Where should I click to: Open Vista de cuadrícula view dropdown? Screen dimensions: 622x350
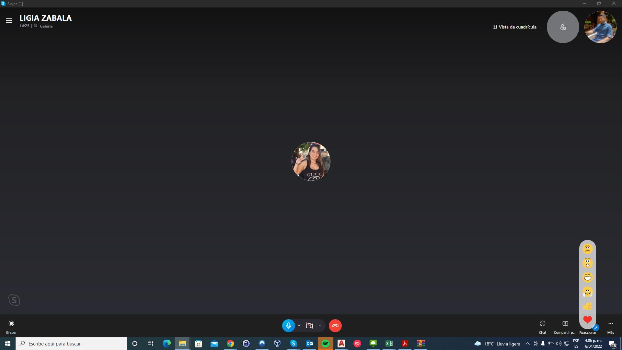(x=517, y=27)
